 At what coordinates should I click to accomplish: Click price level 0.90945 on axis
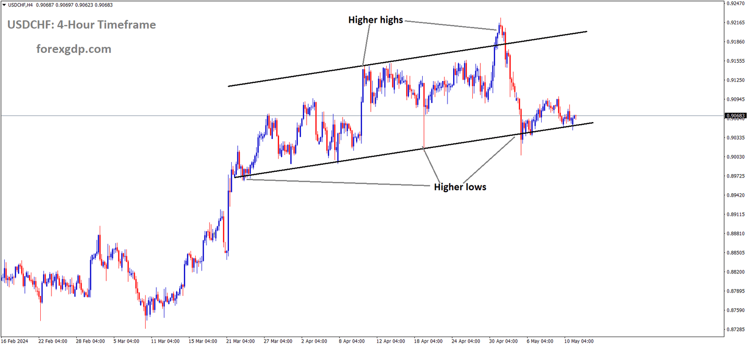(x=735, y=99)
